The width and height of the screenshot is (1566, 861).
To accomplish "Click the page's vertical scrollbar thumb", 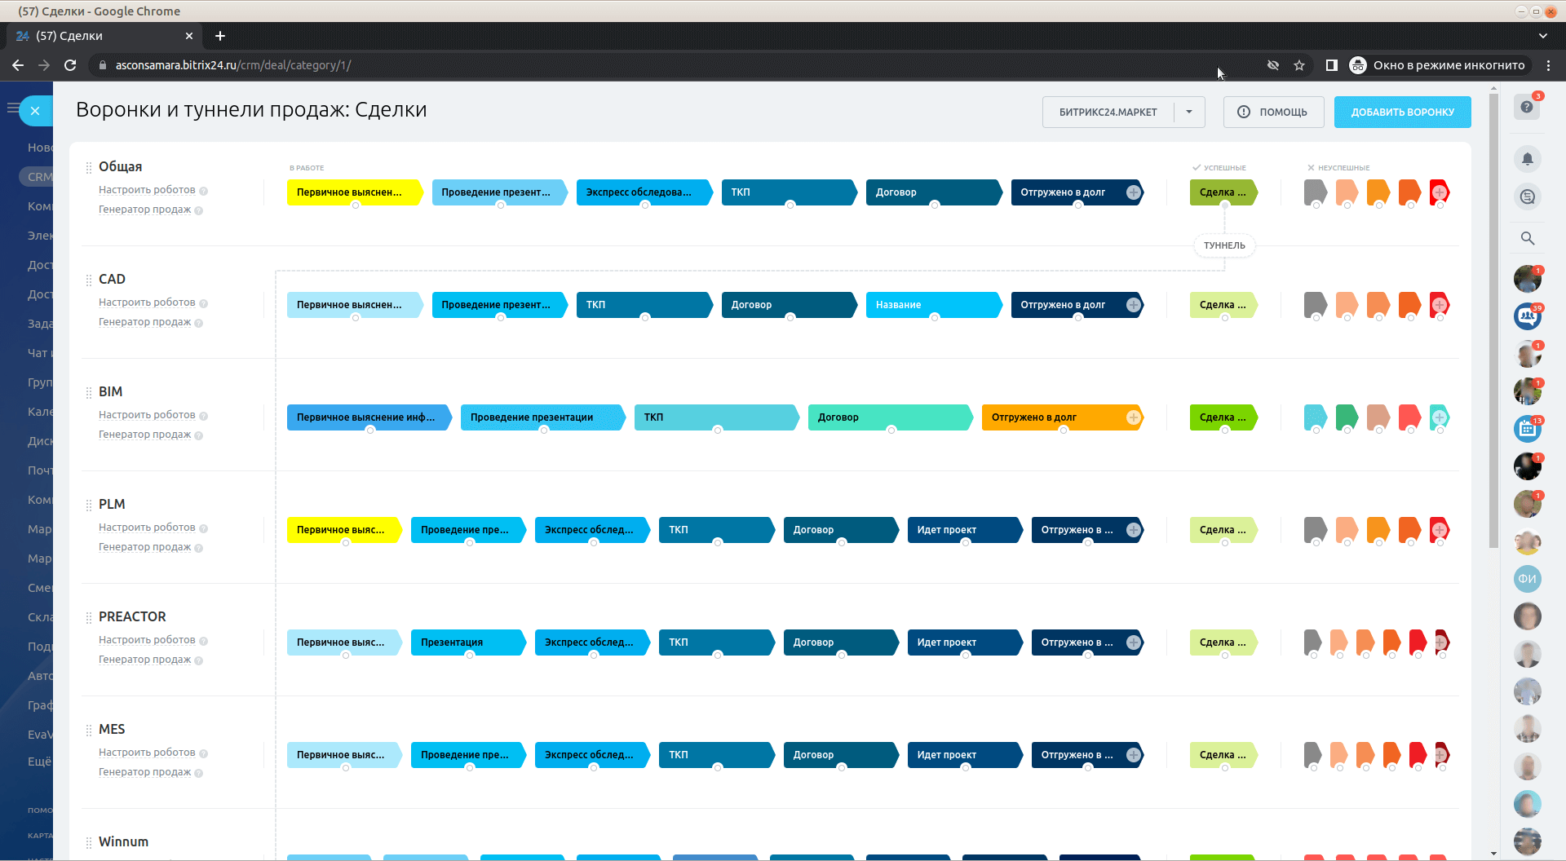I will [x=1493, y=322].
